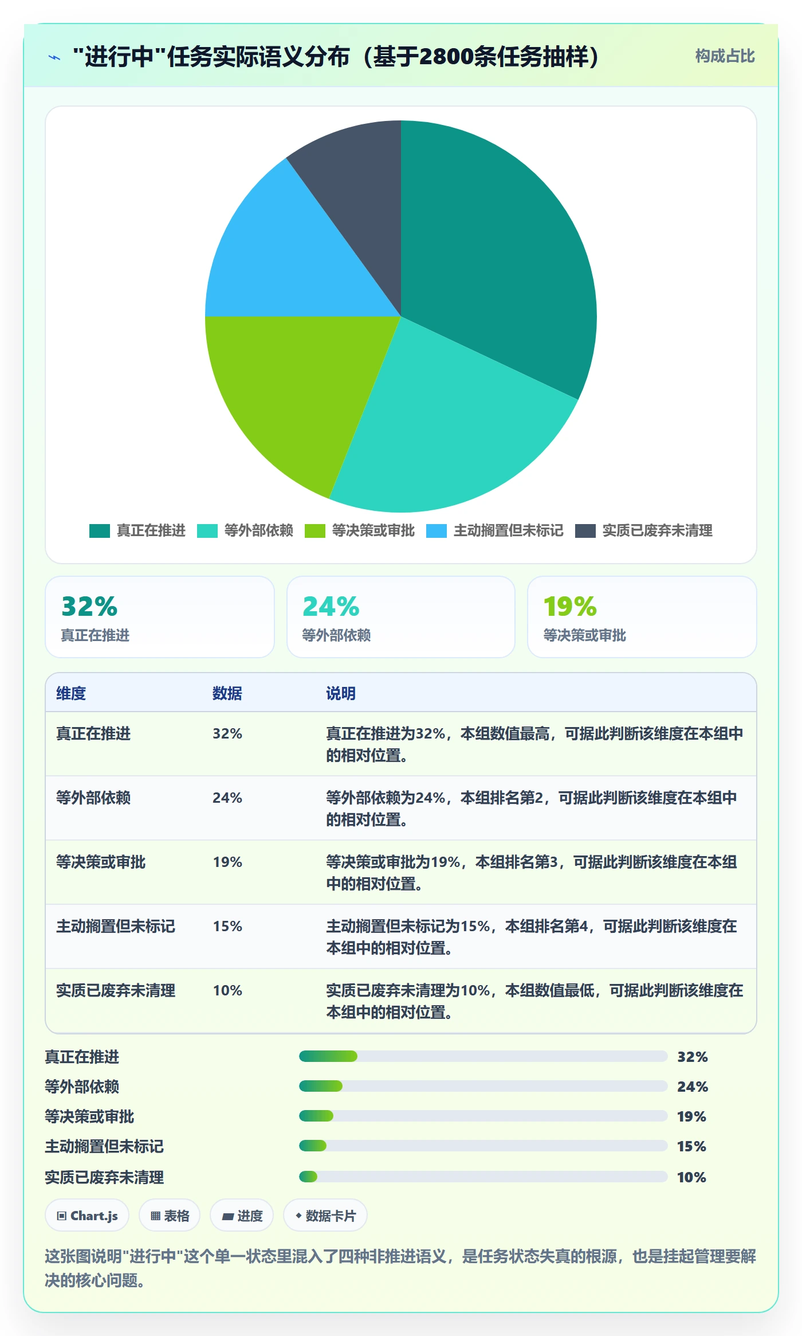
Task: Click the 真正在推进 progress bar track
Action: coord(483,1056)
